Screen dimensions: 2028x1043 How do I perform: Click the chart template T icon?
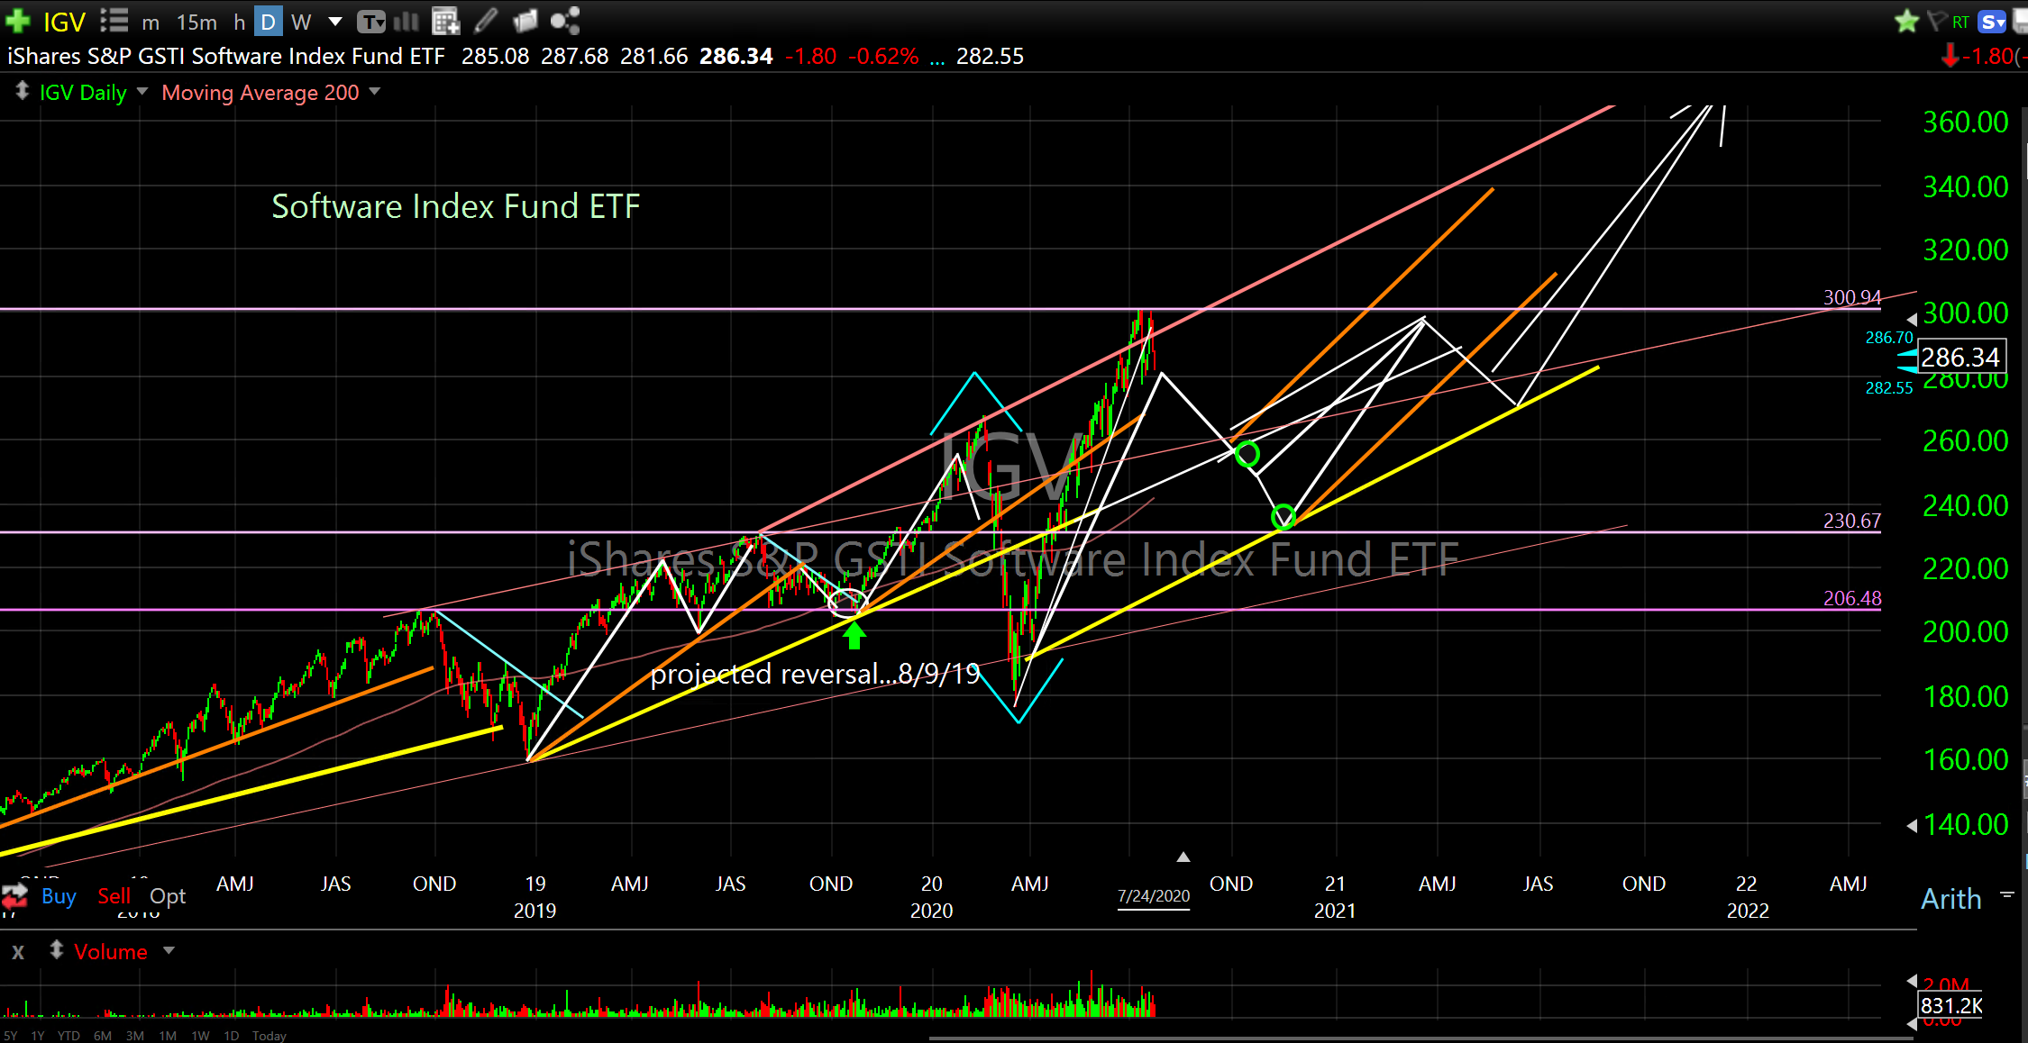[370, 22]
